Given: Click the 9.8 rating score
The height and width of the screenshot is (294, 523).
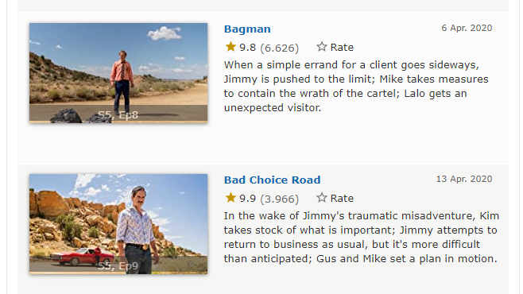Looking at the screenshot, I should pyautogui.click(x=247, y=48).
